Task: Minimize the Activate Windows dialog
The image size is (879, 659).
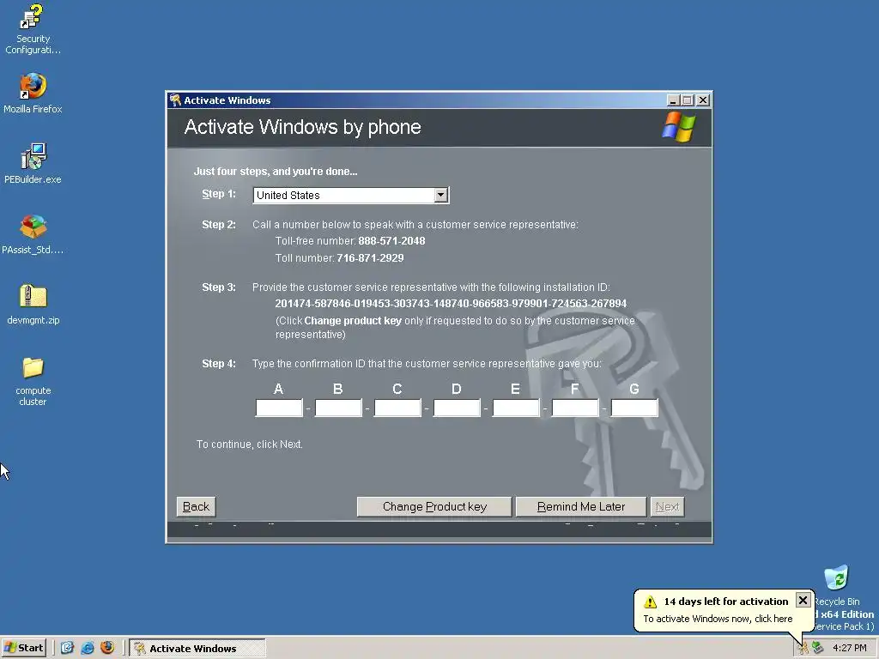Action: point(673,100)
